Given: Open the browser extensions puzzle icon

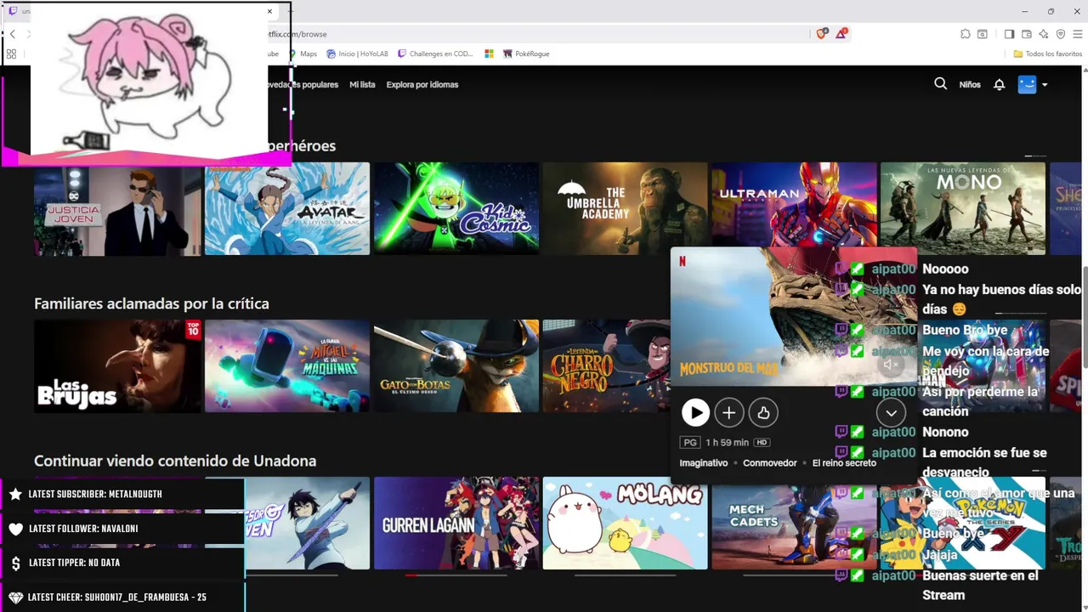Looking at the screenshot, I should tap(966, 34).
